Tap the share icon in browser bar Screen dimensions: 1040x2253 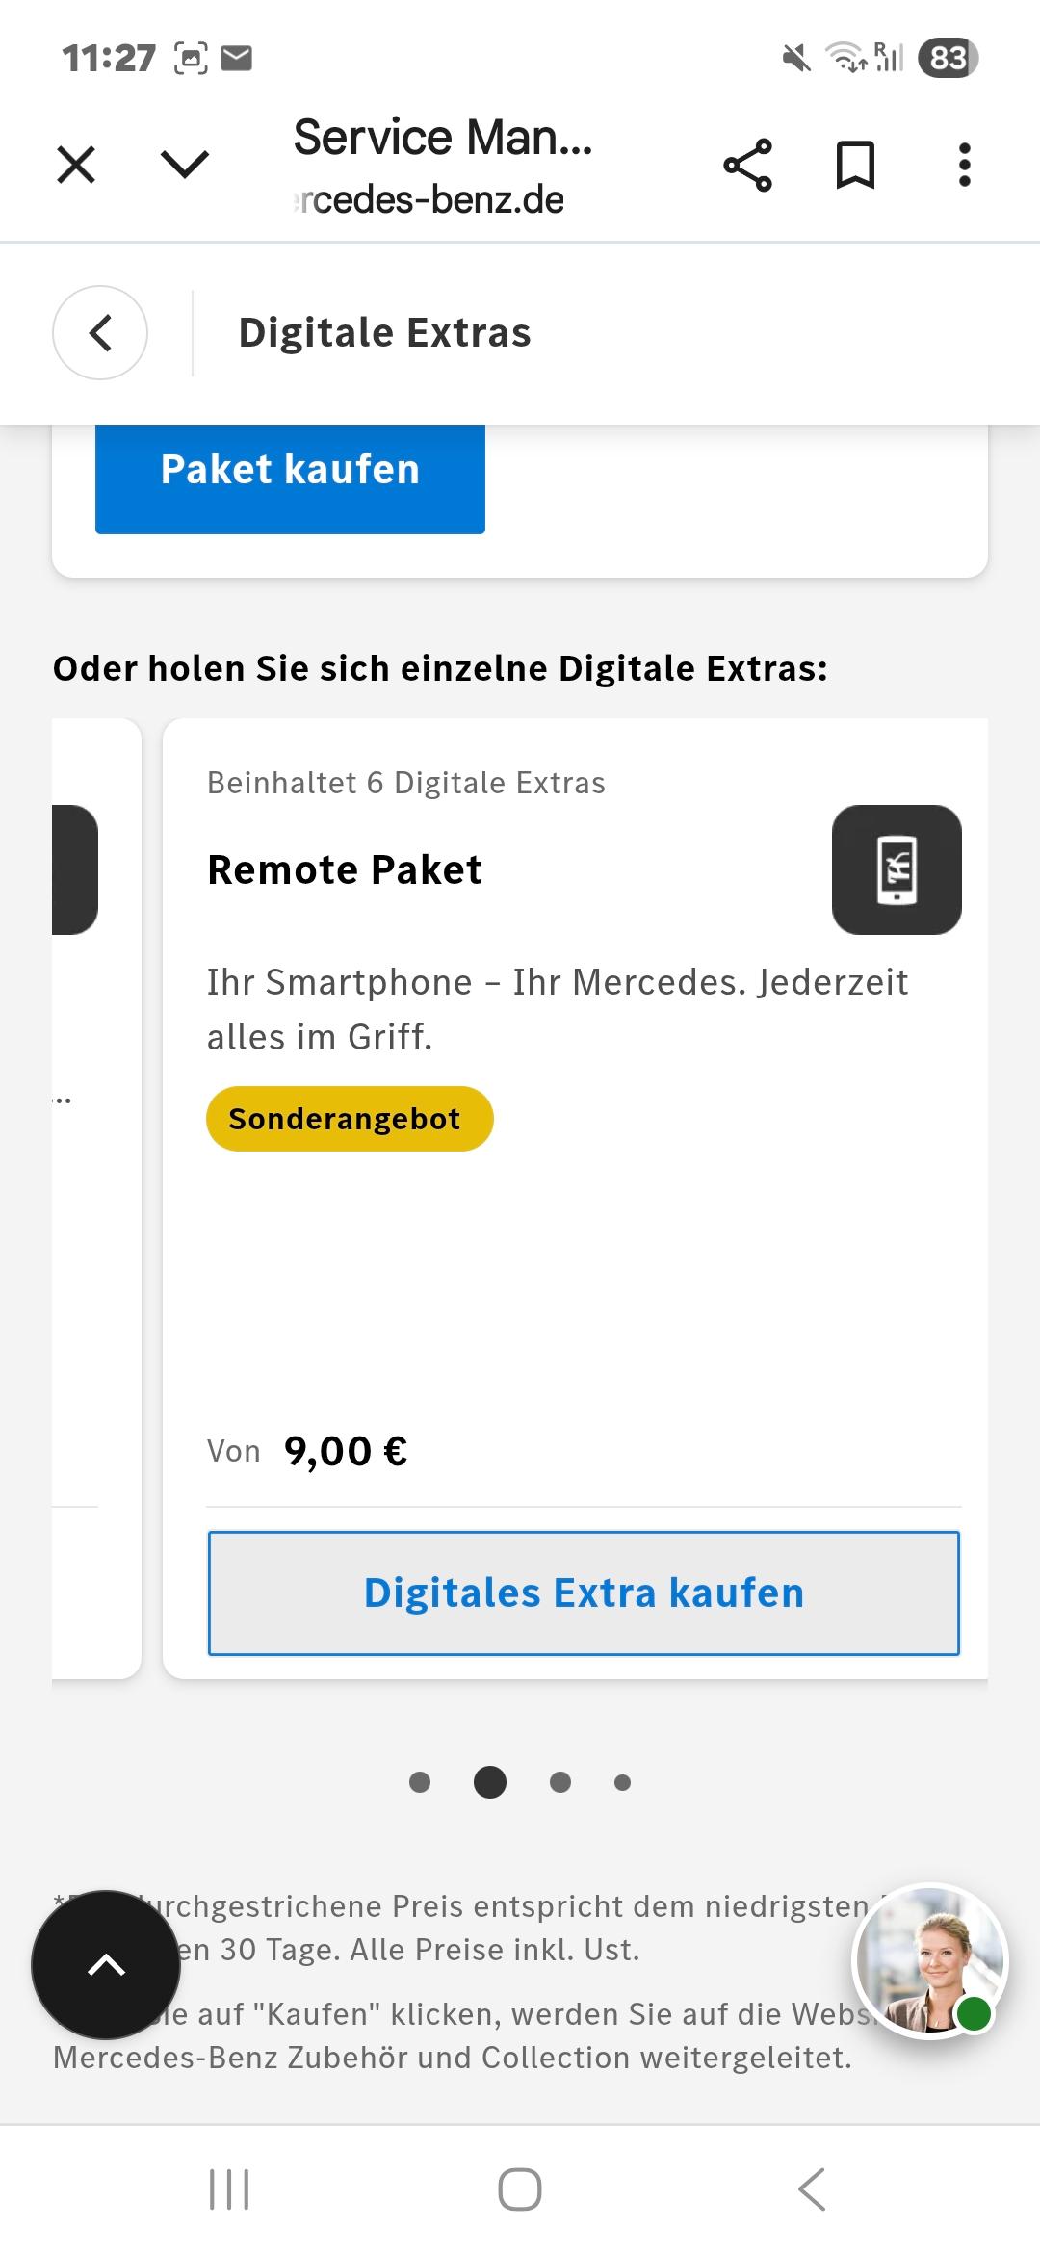click(x=748, y=165)
